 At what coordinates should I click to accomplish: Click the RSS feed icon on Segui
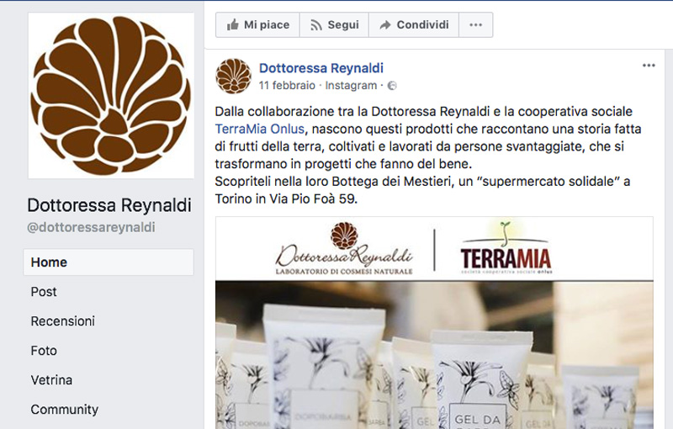316,25
